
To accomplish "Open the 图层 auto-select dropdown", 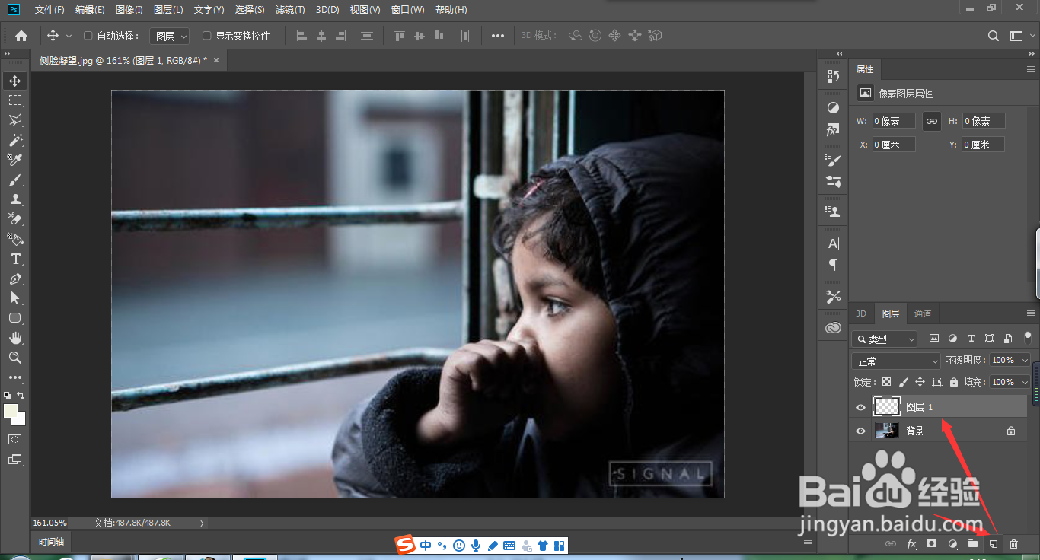I will 169,36.
